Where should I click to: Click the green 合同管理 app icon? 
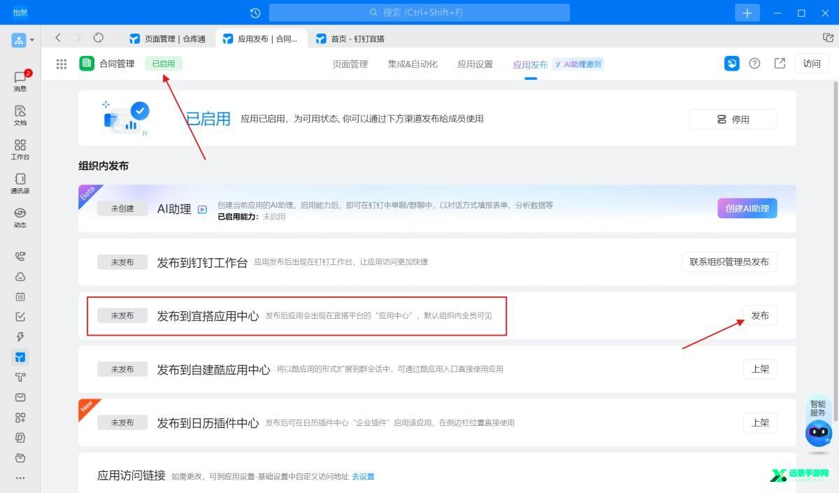87,64
